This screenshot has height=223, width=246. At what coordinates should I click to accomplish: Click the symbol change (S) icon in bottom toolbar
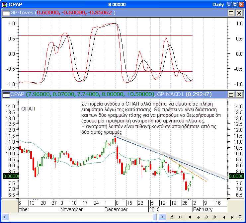tap(172, 217)
